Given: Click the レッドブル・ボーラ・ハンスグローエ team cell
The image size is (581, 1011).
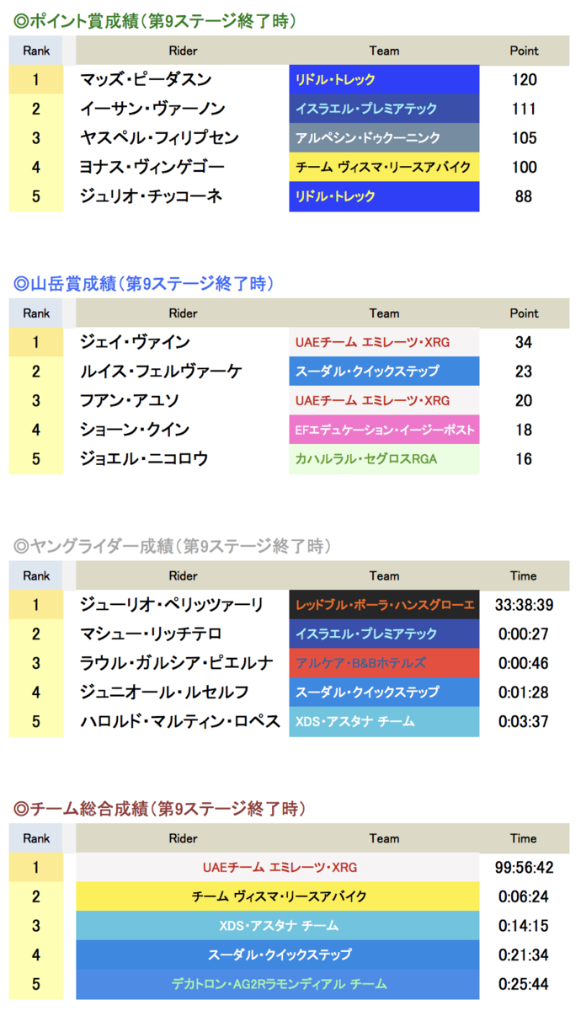Looking at the screenshot, I should 384,605.
